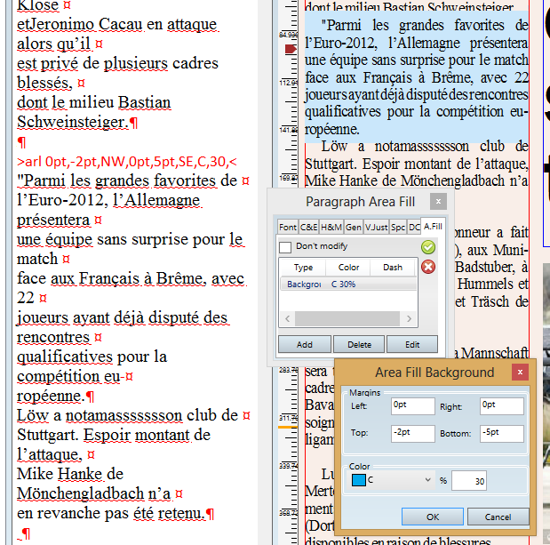Viewport: 550px width, 545px height.
Task: Click the cyan color swatch
Action: tap(358, 480)
